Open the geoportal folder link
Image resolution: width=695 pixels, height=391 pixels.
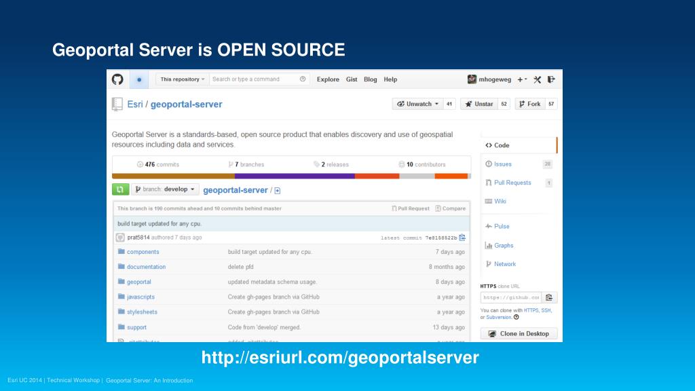tap(138, 282)
